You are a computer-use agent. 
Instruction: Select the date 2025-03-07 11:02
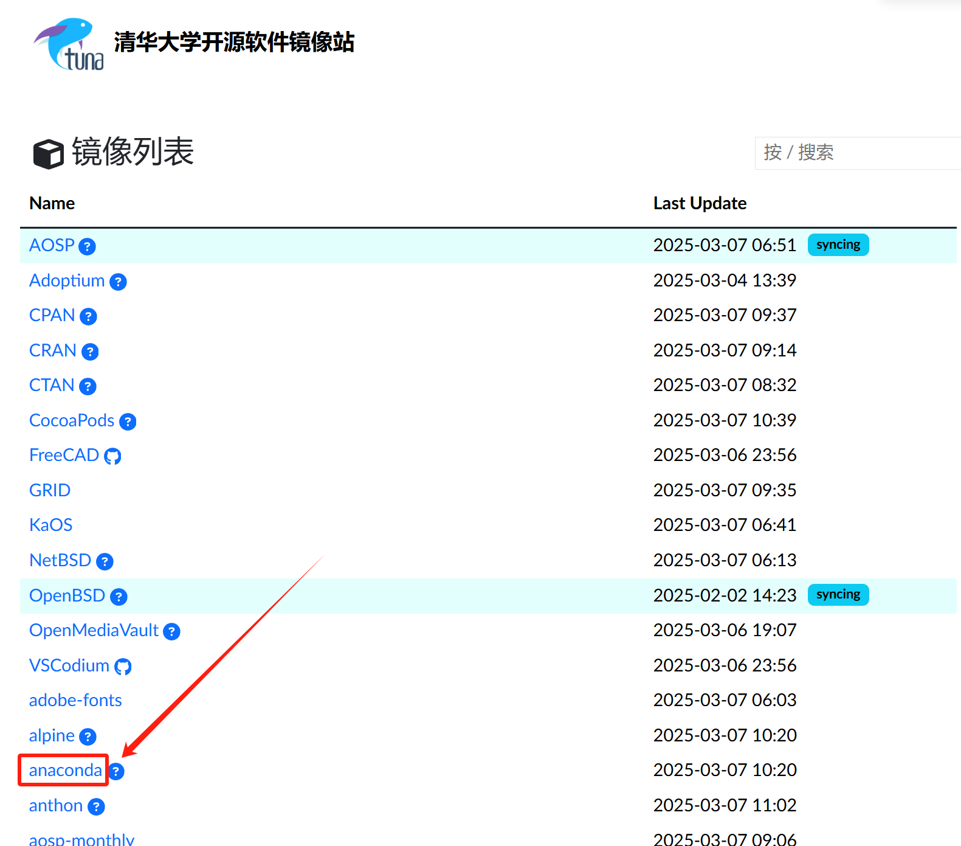click(x=725, y=805)
